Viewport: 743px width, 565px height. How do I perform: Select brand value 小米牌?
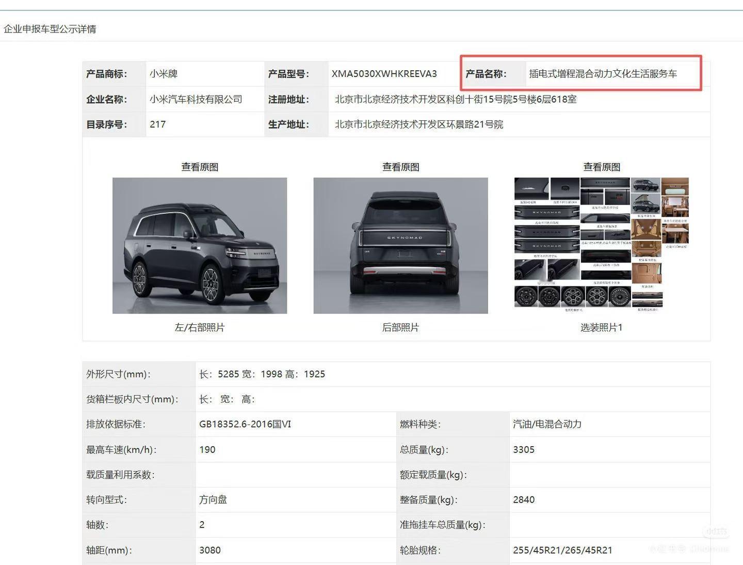pos(164,74)
